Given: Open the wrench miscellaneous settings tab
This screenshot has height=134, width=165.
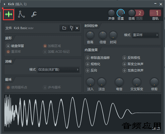Looking at the screenshot, I should (34, 14).
